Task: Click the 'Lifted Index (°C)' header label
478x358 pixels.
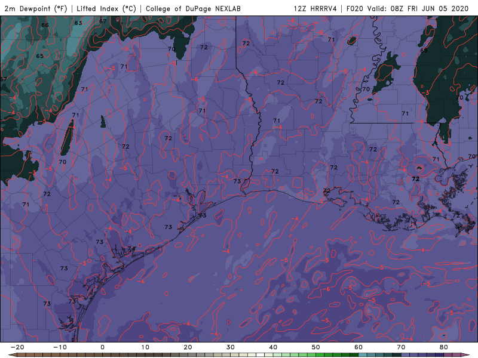Action: point(106,8)
